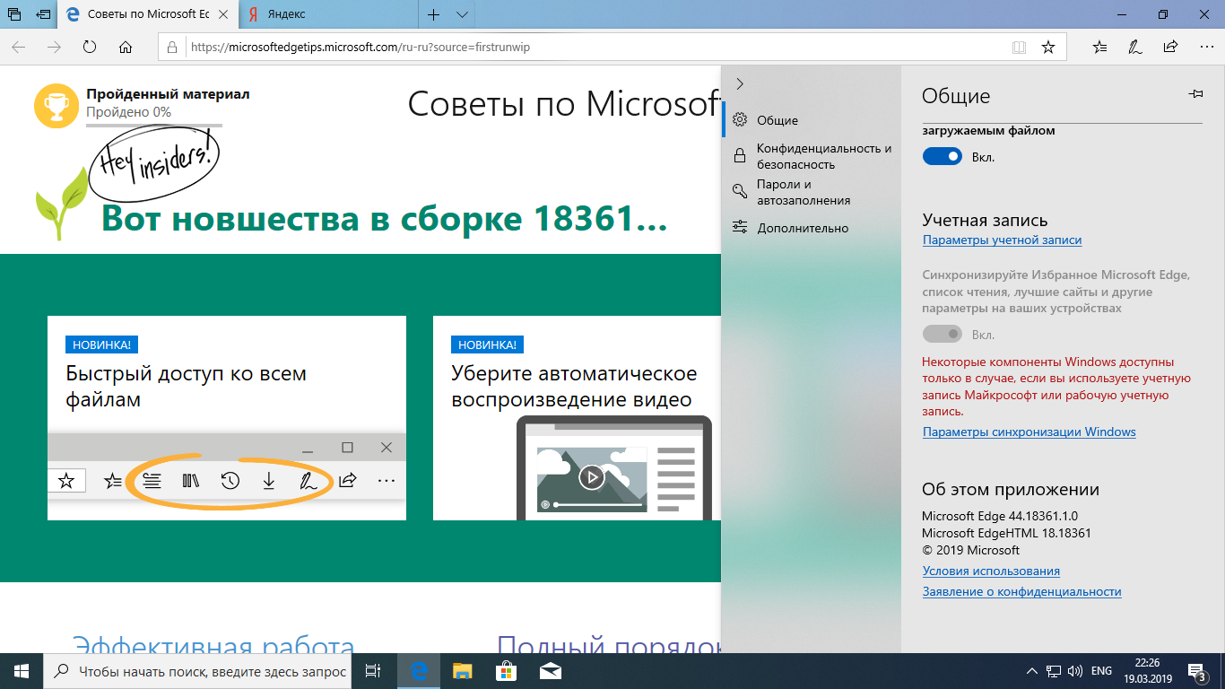Open the volume control in tray
The image size is (1225, 689).
coord(1075,671)
